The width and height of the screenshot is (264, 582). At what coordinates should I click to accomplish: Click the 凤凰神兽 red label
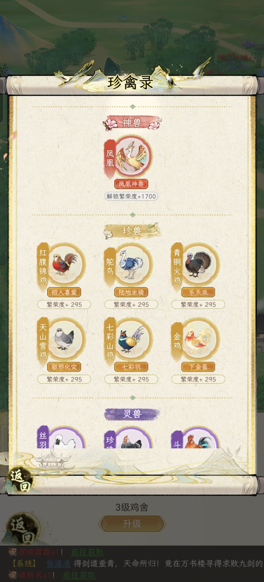(x=131, y=184)
